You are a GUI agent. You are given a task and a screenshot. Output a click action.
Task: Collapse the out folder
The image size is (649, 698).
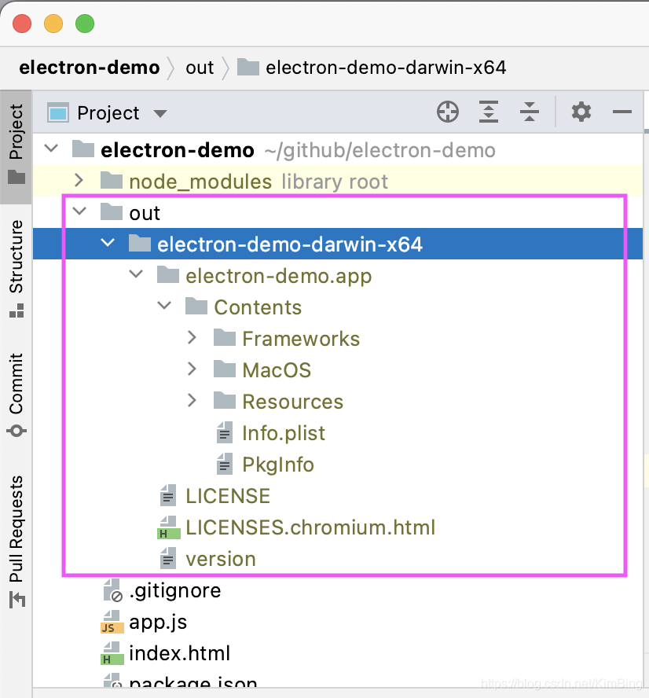(78, 211)
